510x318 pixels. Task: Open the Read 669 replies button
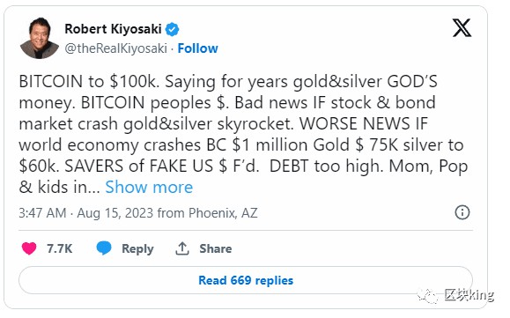(246, 280)
